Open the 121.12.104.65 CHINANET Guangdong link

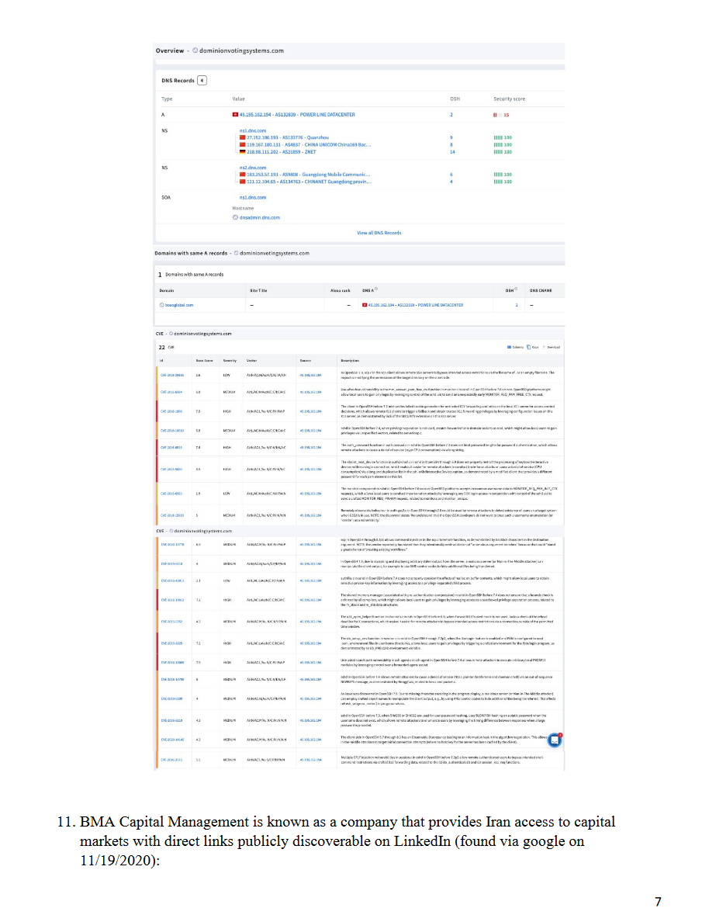pos(309,182)
